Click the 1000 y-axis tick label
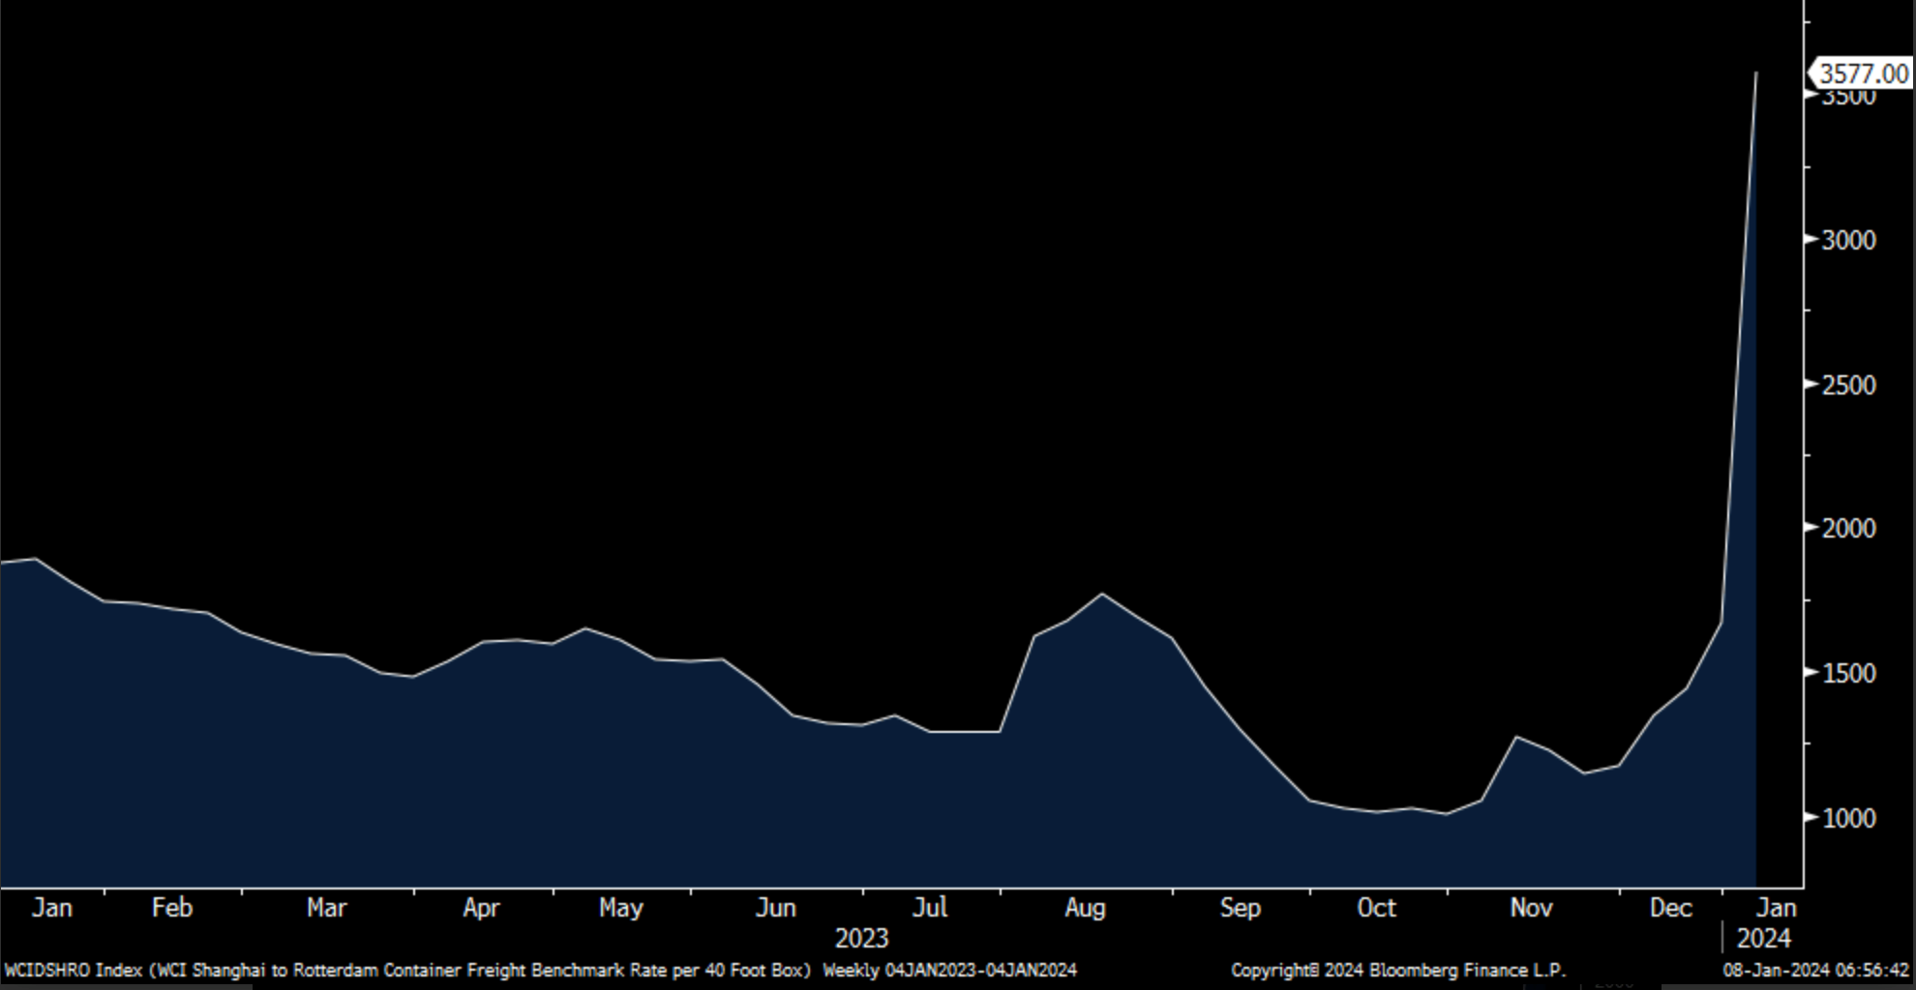Viewport: 1916px width, 990px height. pos(1848,819)
